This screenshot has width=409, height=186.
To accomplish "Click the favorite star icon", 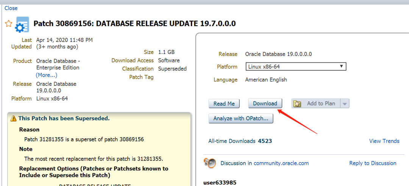I will pos(9,24).
